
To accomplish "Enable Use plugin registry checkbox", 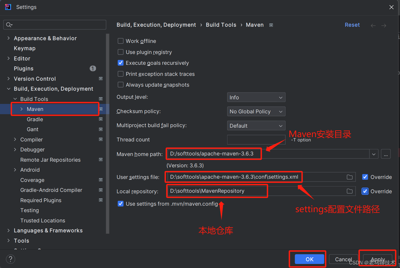I will 121,52.
